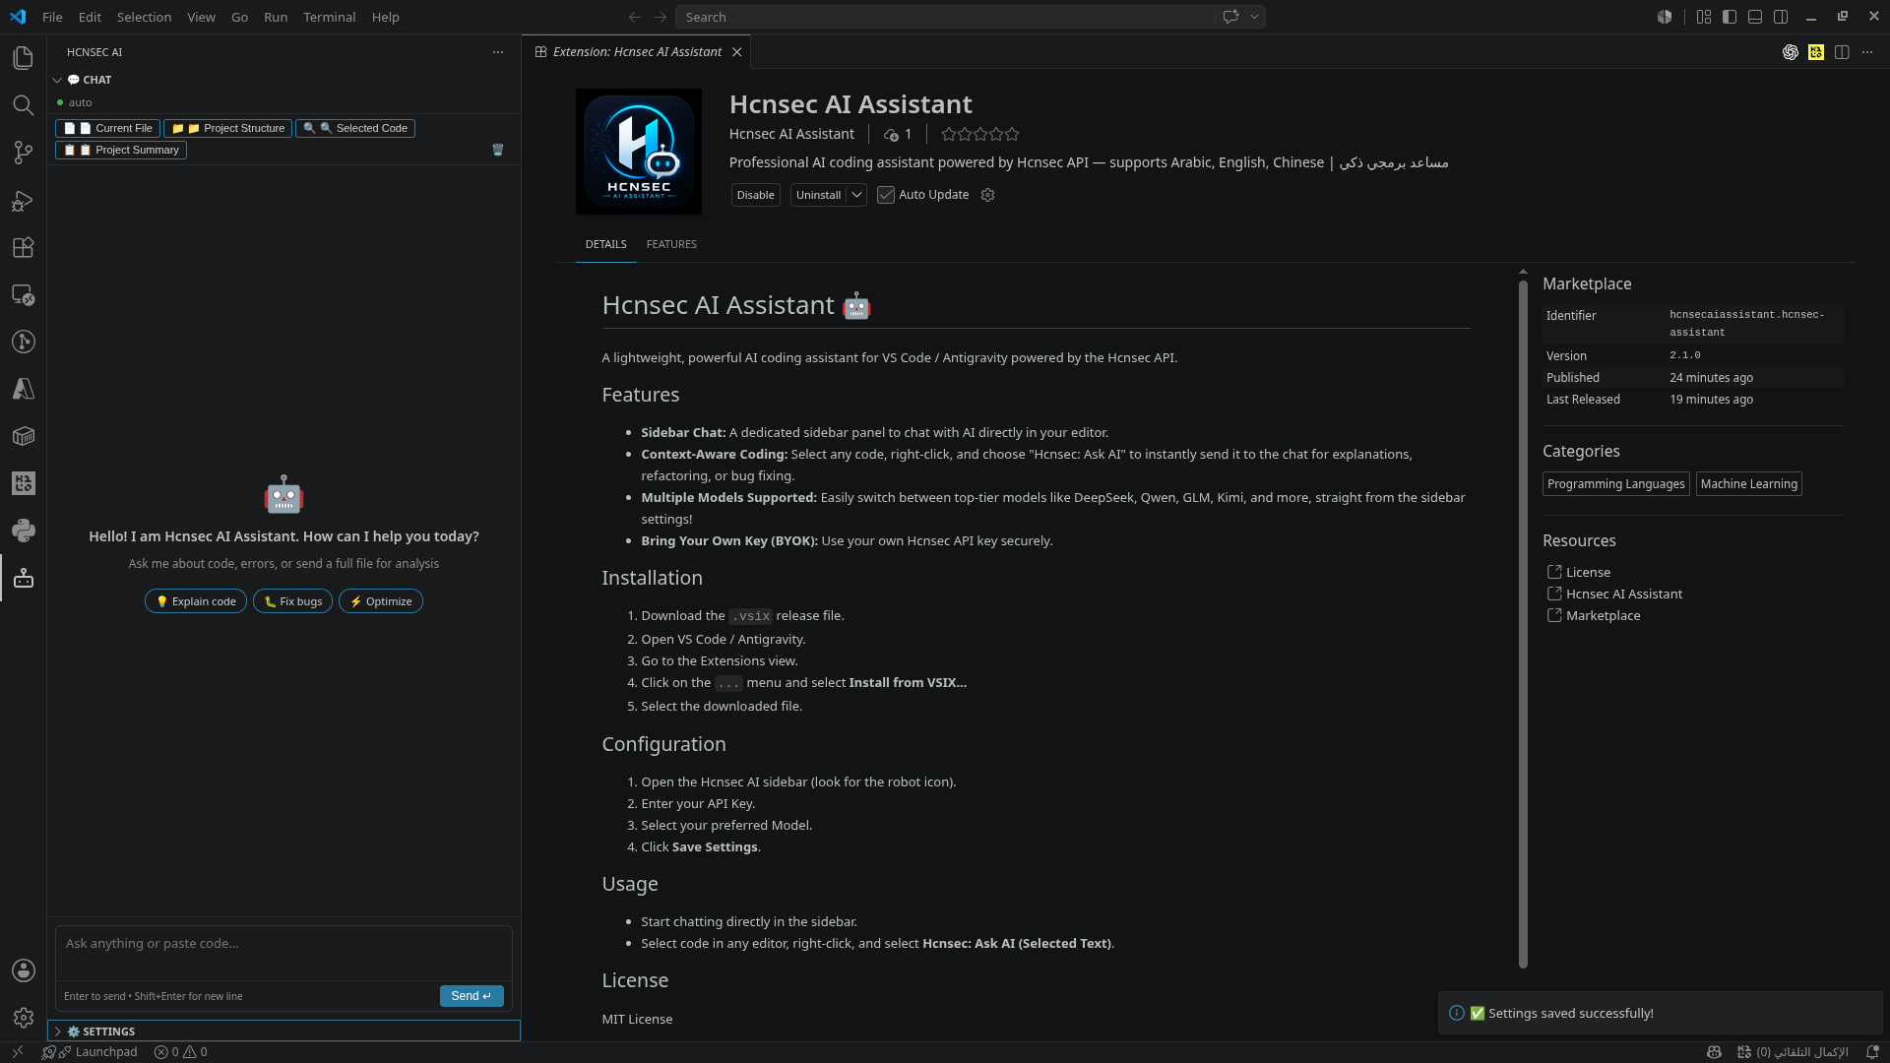
Task: Switch to the FEATURES tab
Action: pyautogui.click(x=671, y=244)
